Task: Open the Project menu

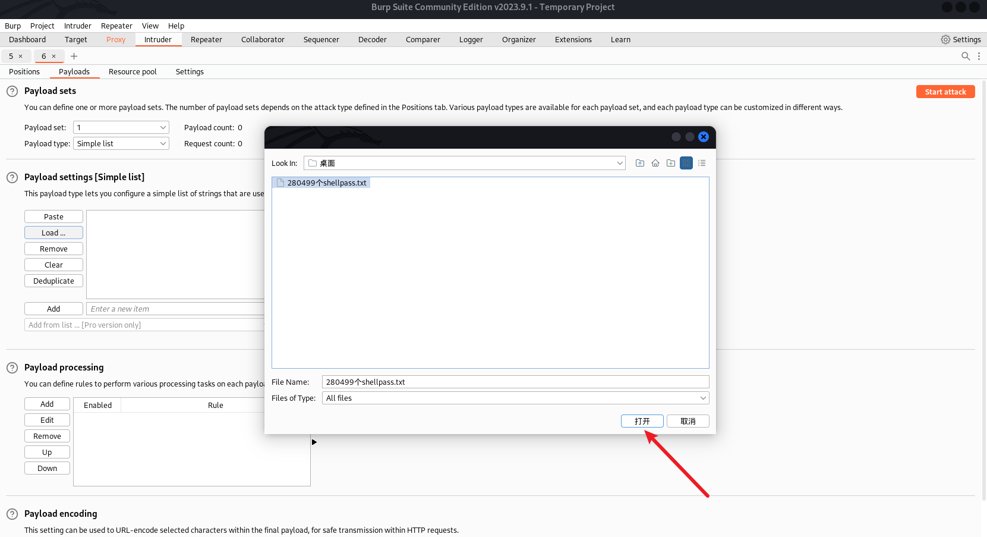Action: click(x=42, y=26)
